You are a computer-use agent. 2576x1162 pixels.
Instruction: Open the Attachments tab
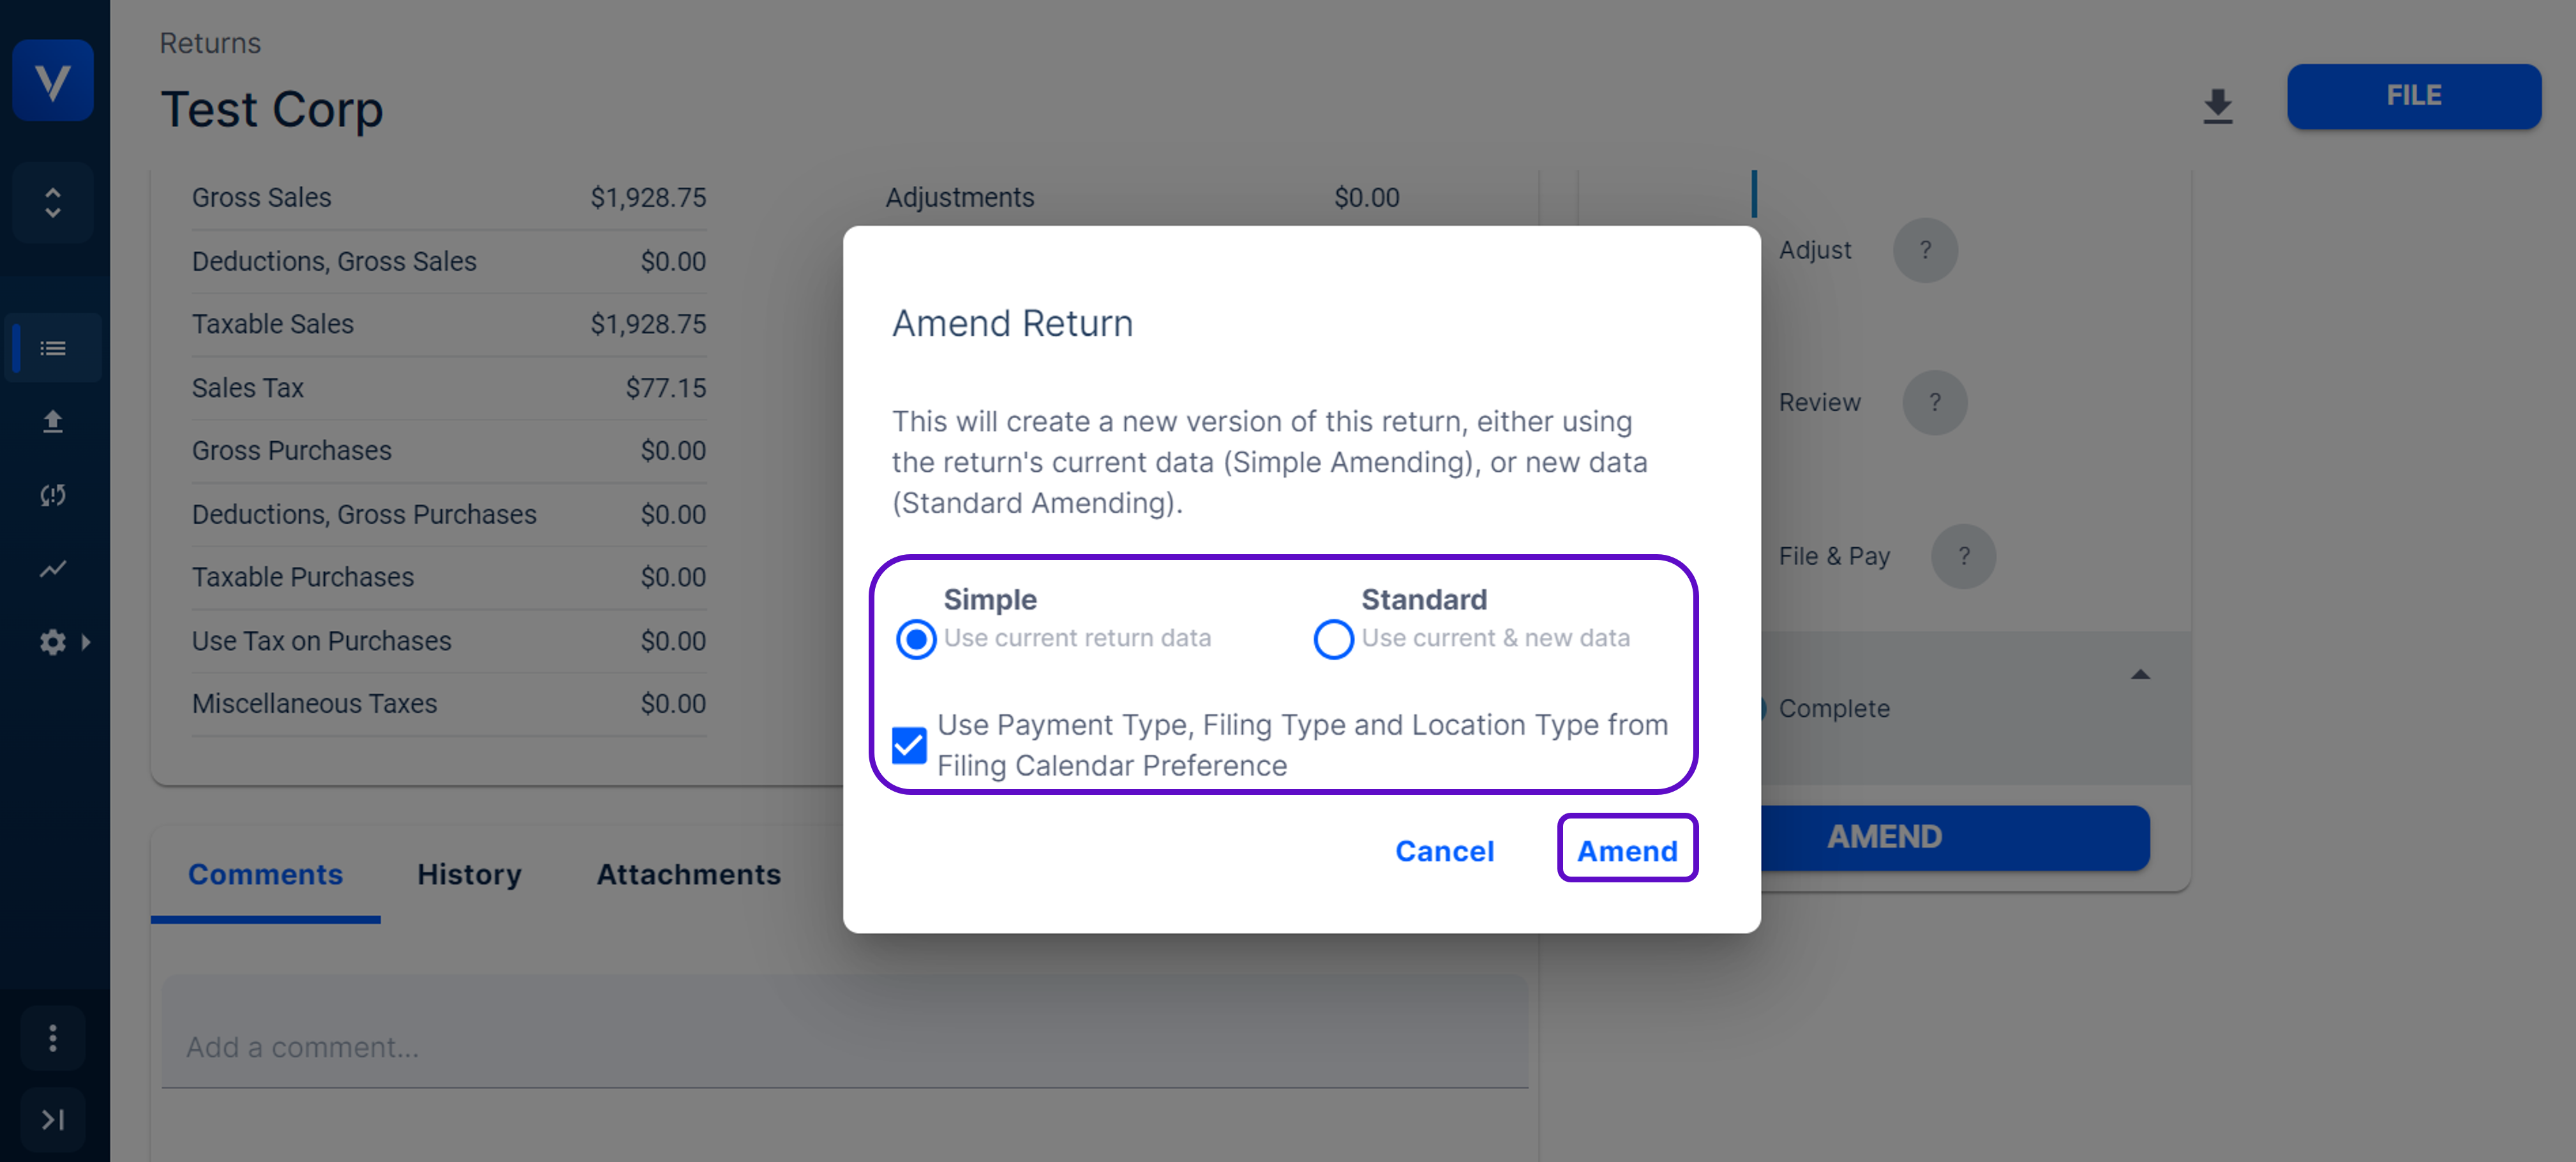[x=688, y=874]
